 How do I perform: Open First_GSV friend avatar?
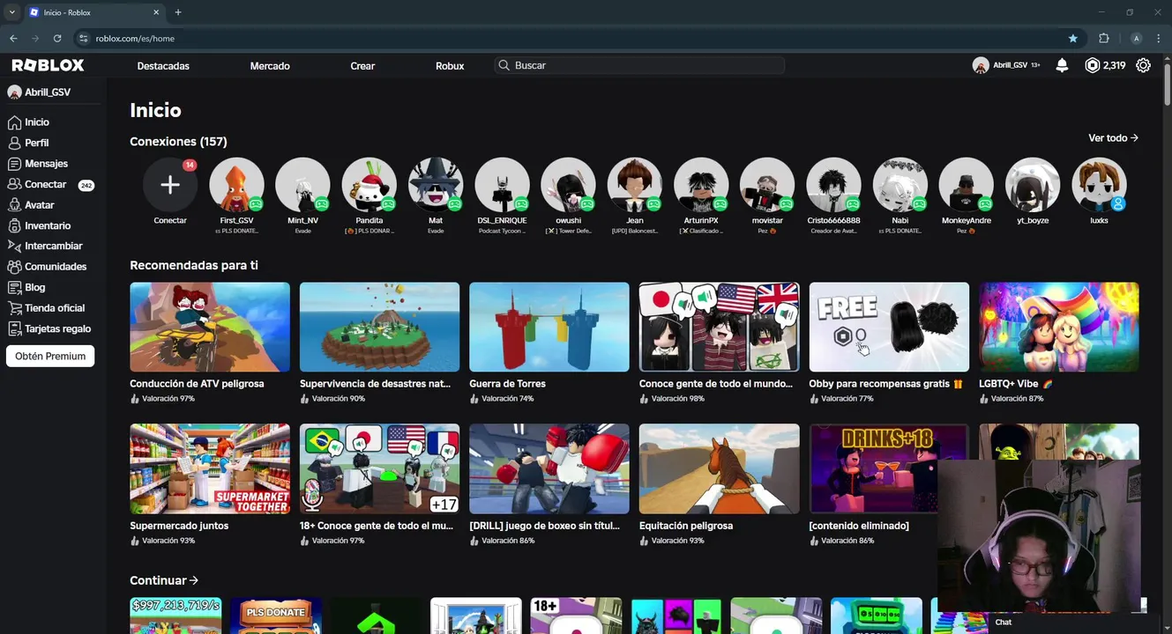(236, 185)
